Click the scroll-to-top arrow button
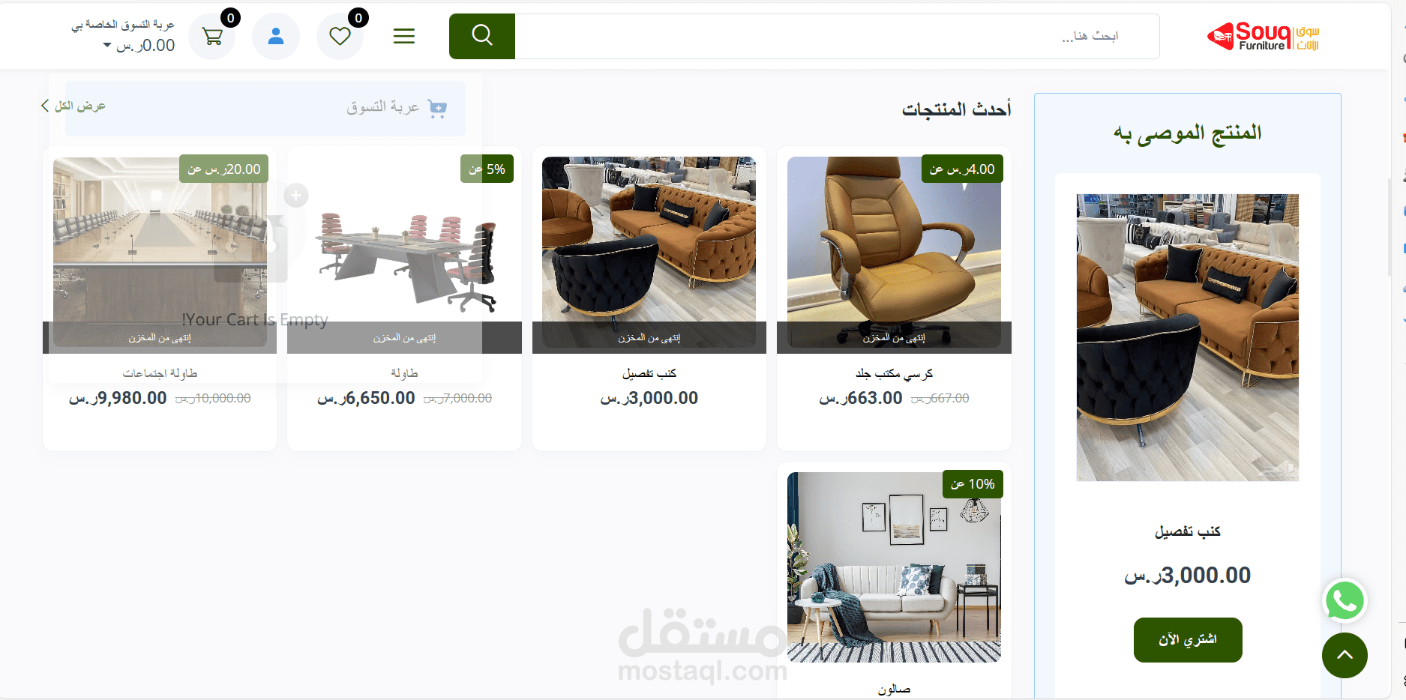The height and width of the screenshot is (700, 1406). tap(1345, 655)
